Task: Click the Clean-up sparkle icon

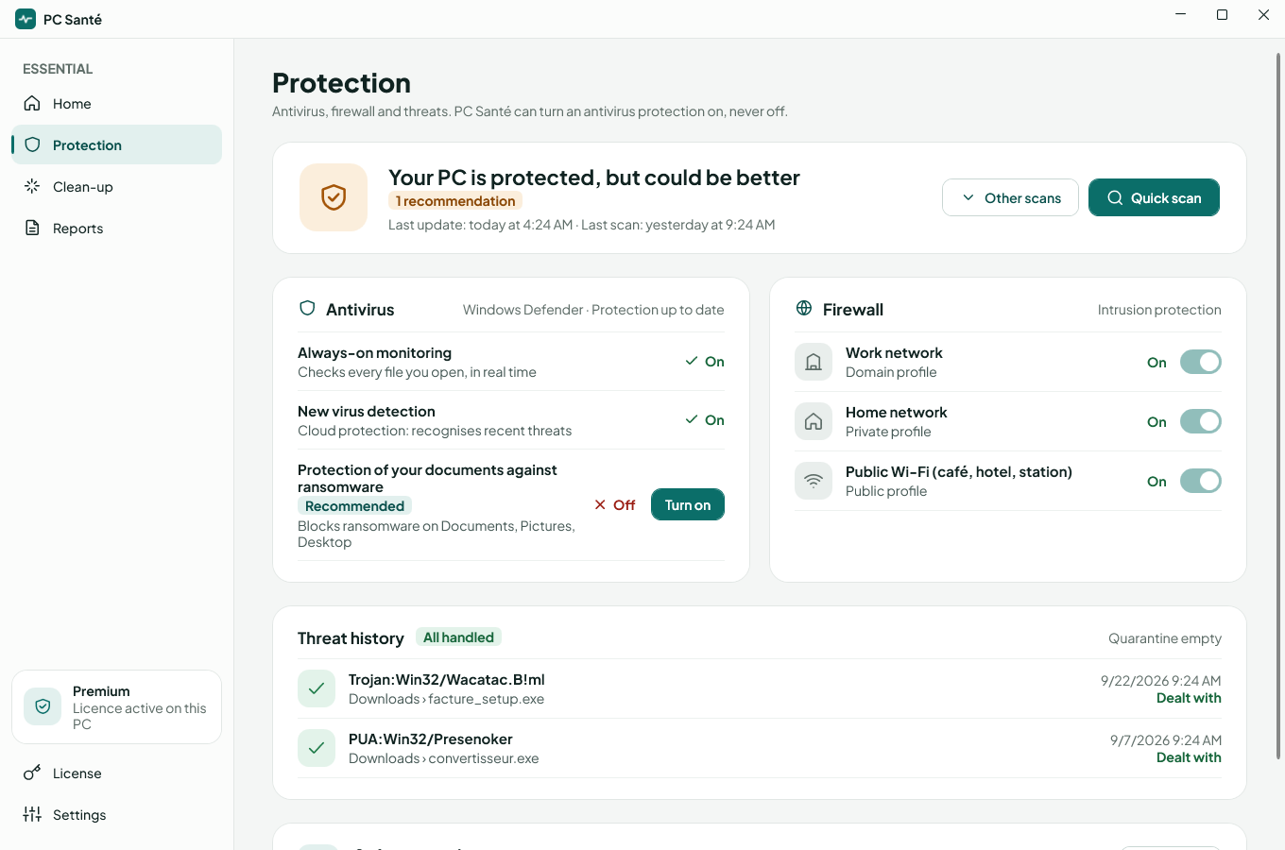Action: pos(32,186)
